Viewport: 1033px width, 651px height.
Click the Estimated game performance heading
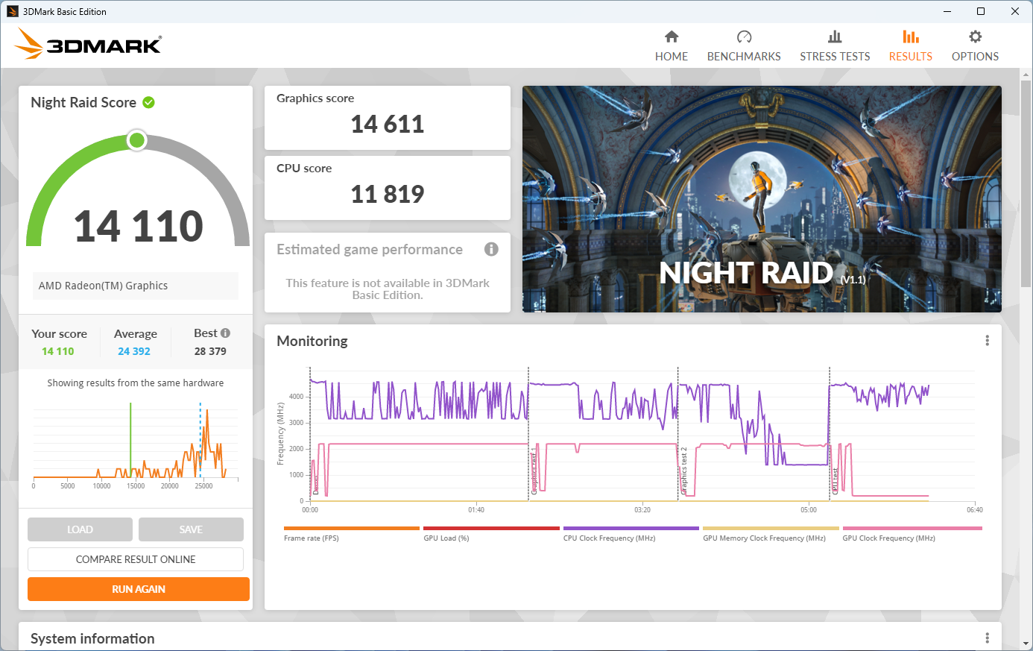pyautogui.click(x=370, y=249)
